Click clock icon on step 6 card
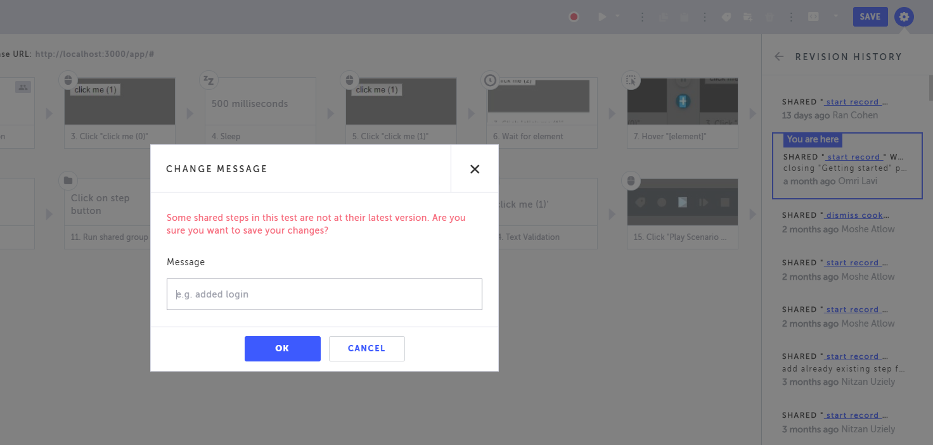This screenshot has width=933, height=445. (x=490, y=80)
